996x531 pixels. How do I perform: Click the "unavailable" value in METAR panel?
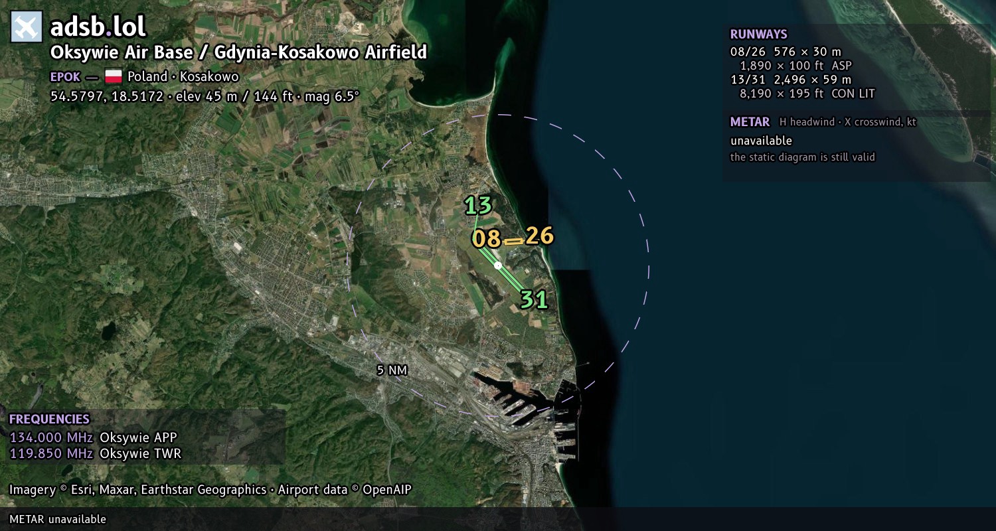[761, 141]
